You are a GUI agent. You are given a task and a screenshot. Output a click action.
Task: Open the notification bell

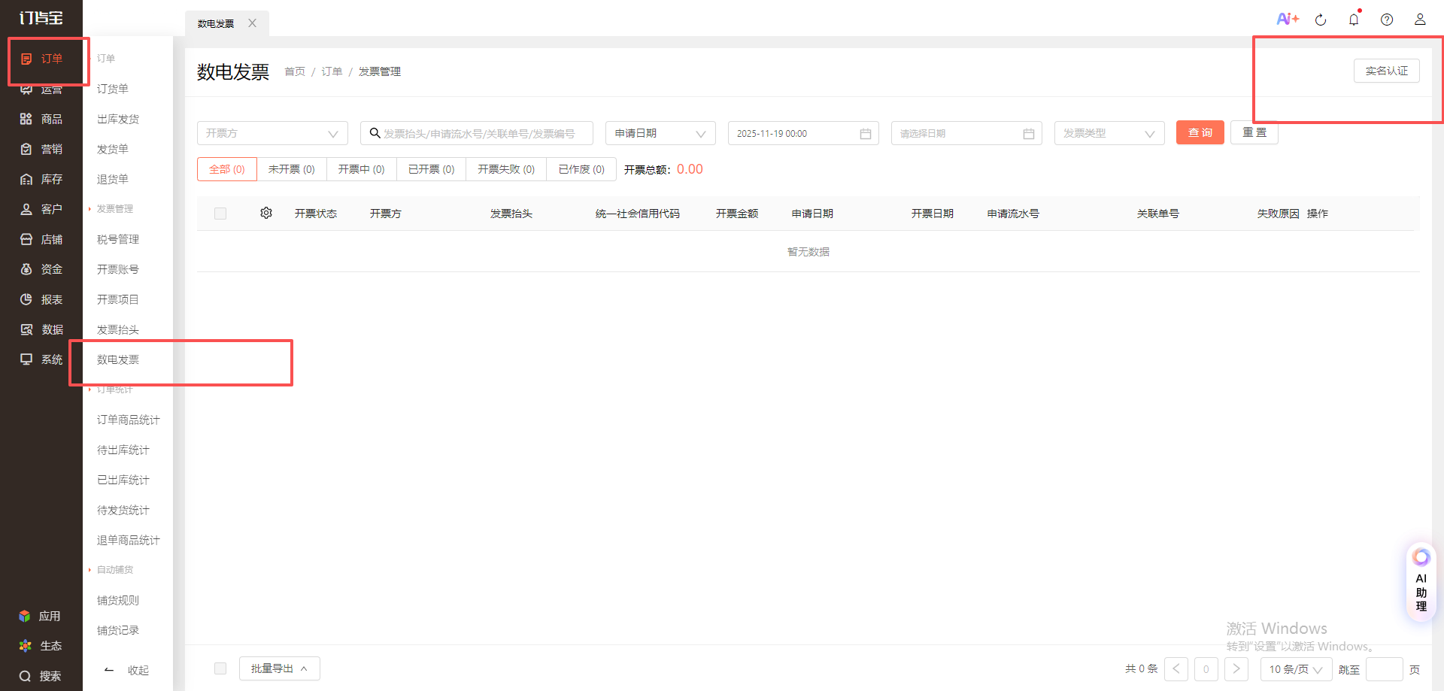pos(1354,20)
